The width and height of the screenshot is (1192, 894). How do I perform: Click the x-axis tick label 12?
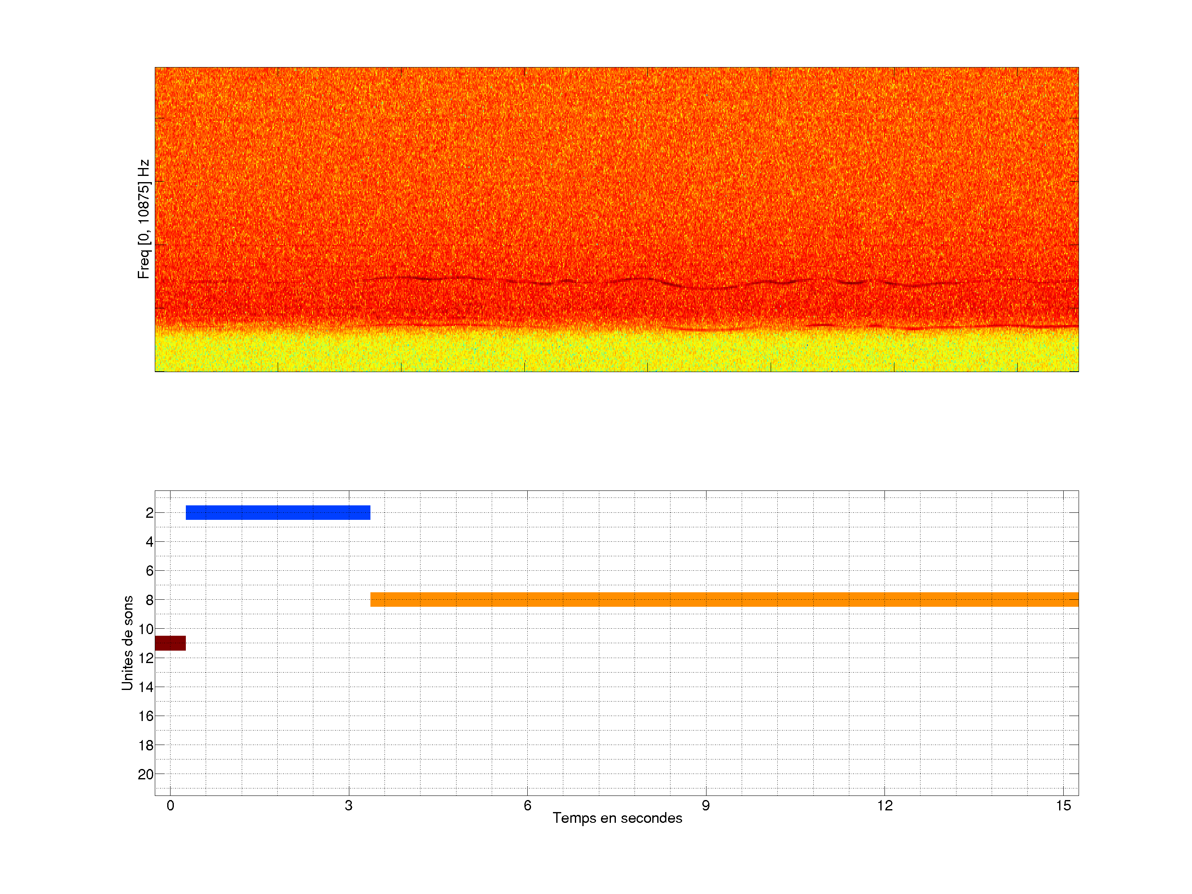pos(884,805)
